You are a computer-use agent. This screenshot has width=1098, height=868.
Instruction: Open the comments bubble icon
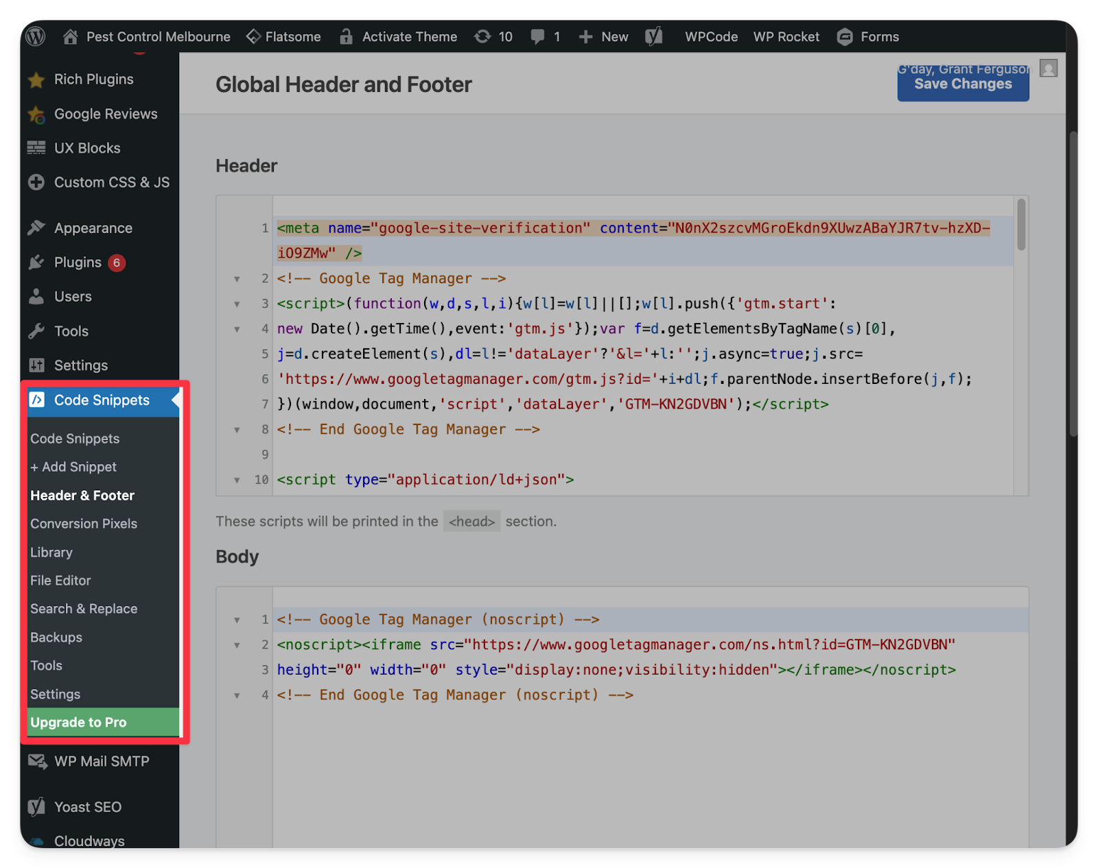537,36
